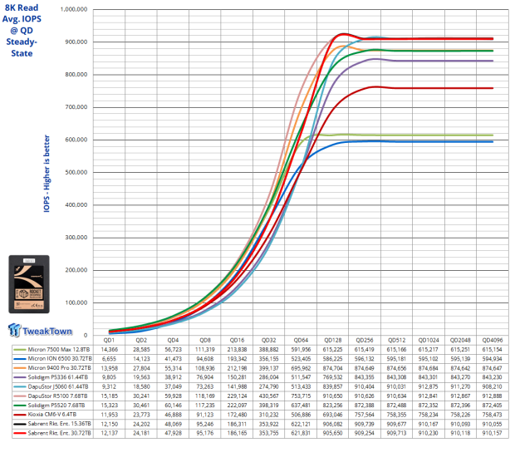Image resolution: width=515 pixels, height=472 pixels.
Task: Click the QD1024 column header
Action: point(429,340)
